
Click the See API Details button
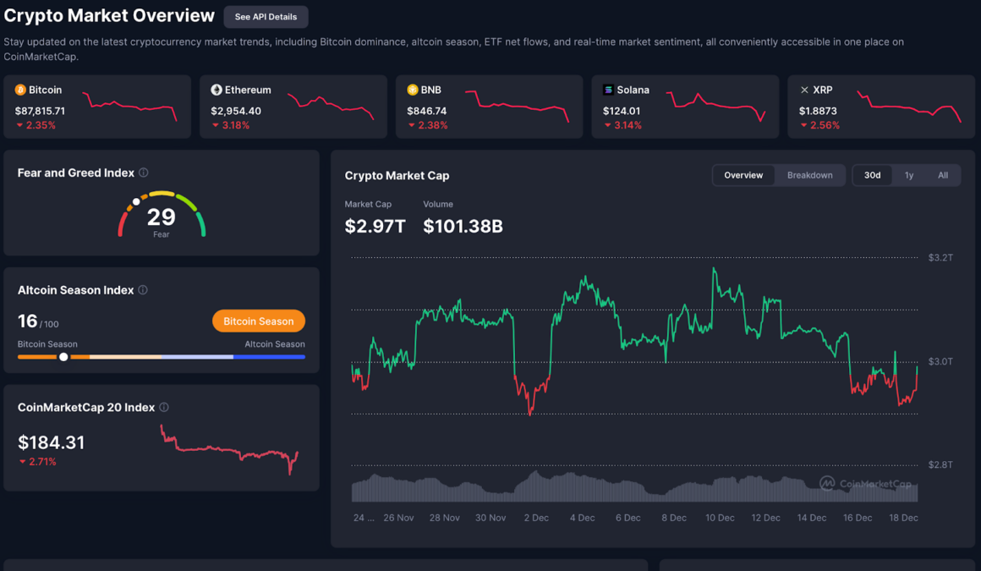pos(266,17)
